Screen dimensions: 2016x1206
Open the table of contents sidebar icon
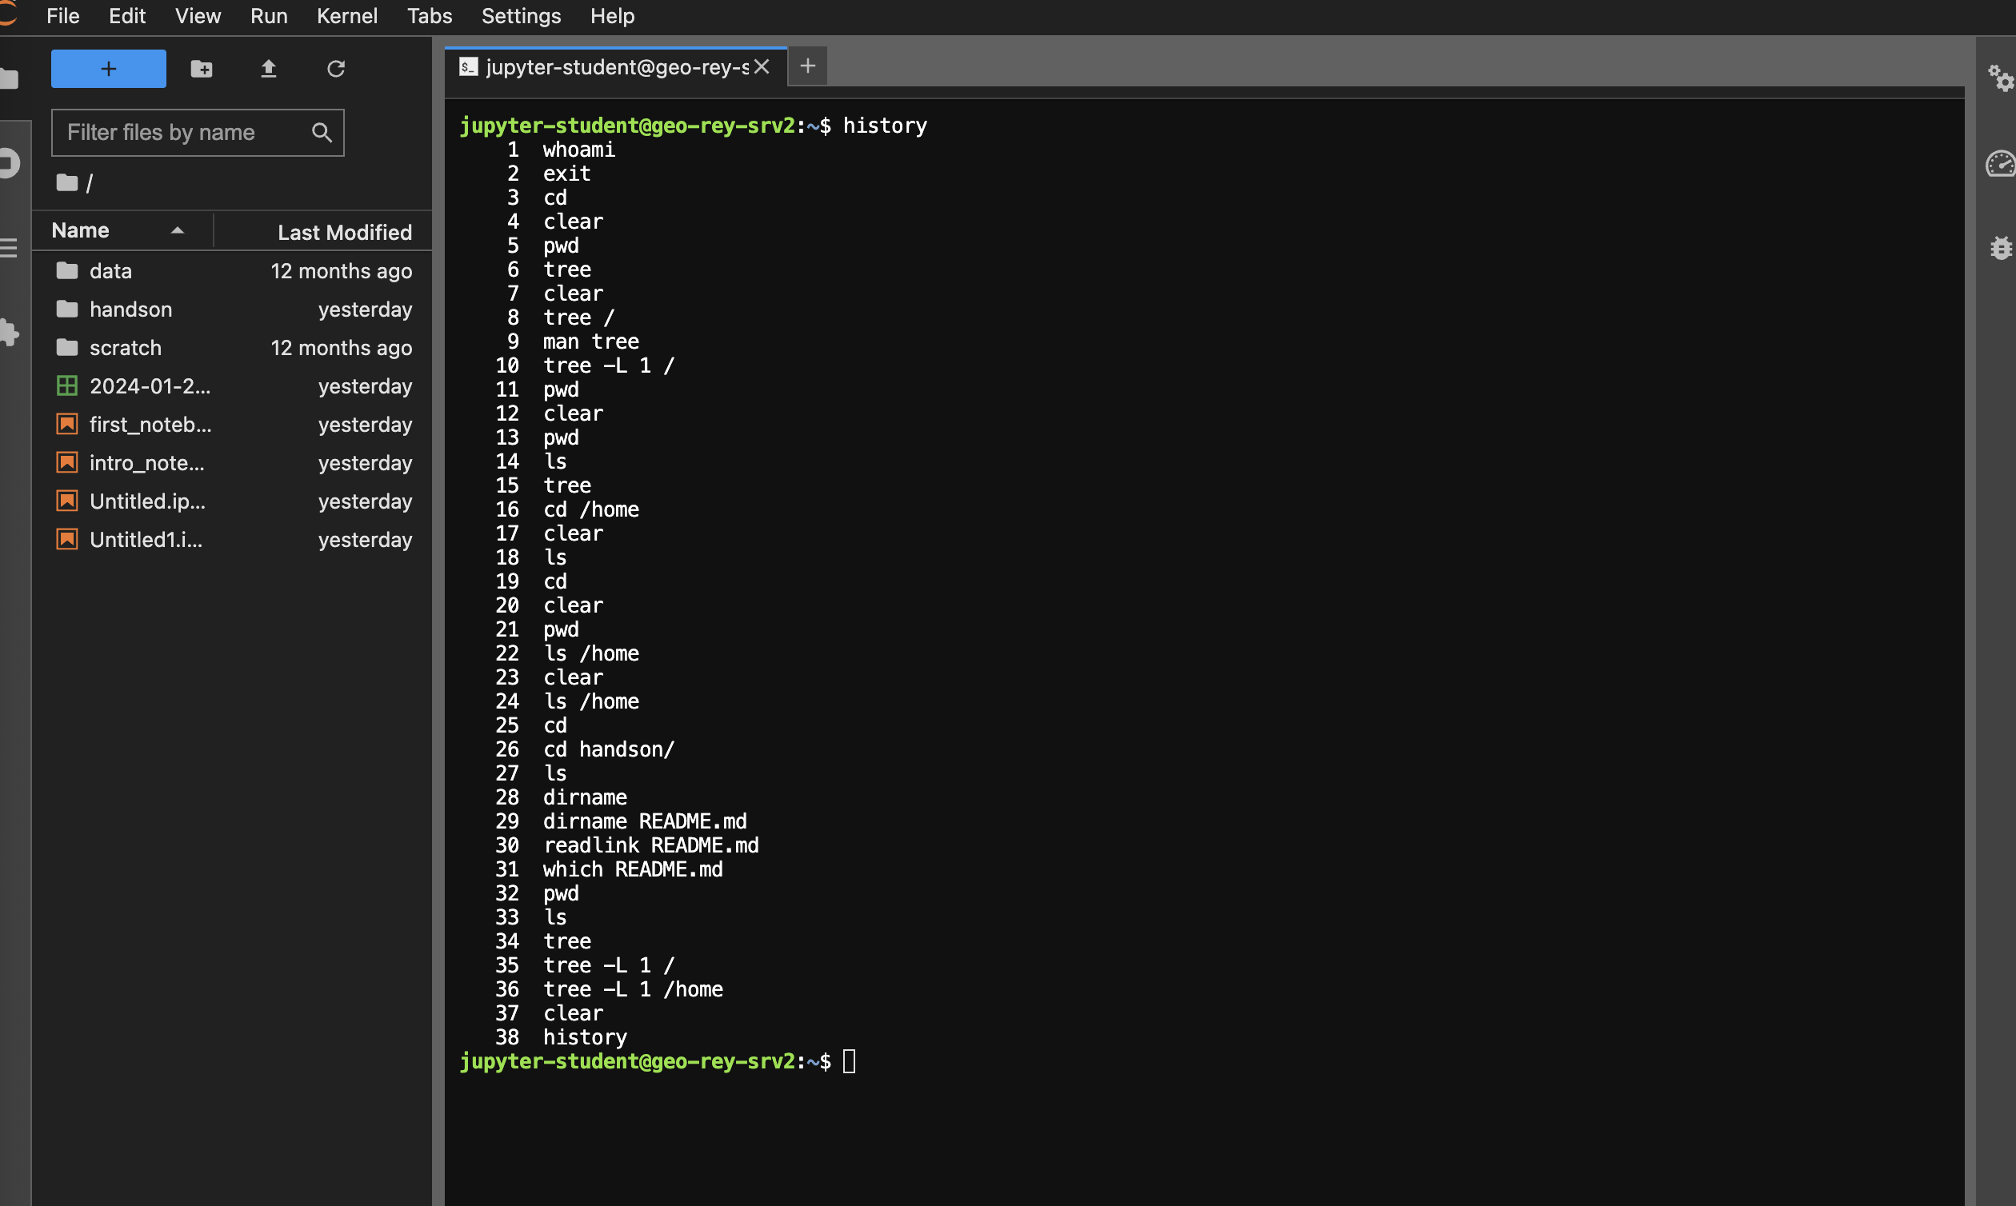pyautogui.click(x=10, y=248)
